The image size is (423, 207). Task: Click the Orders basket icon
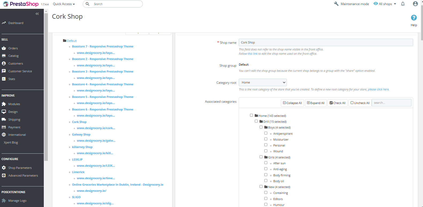coord(4,48)
